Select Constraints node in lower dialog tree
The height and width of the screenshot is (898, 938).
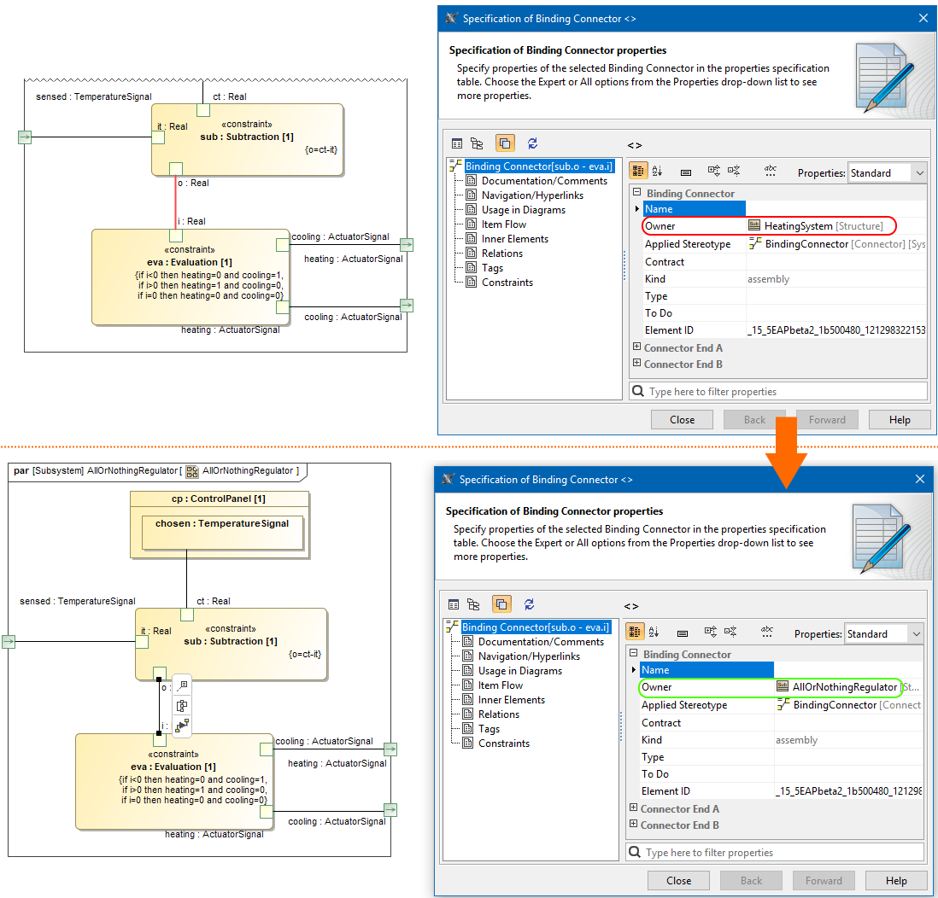point(504,743)
